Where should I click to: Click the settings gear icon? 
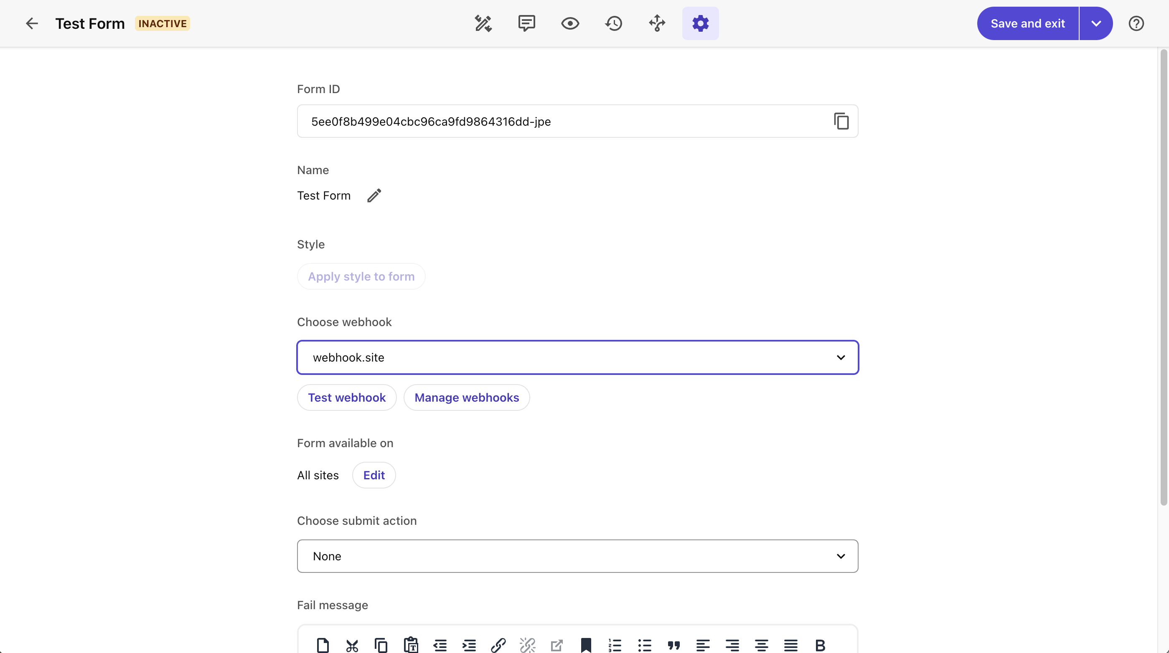700,23
